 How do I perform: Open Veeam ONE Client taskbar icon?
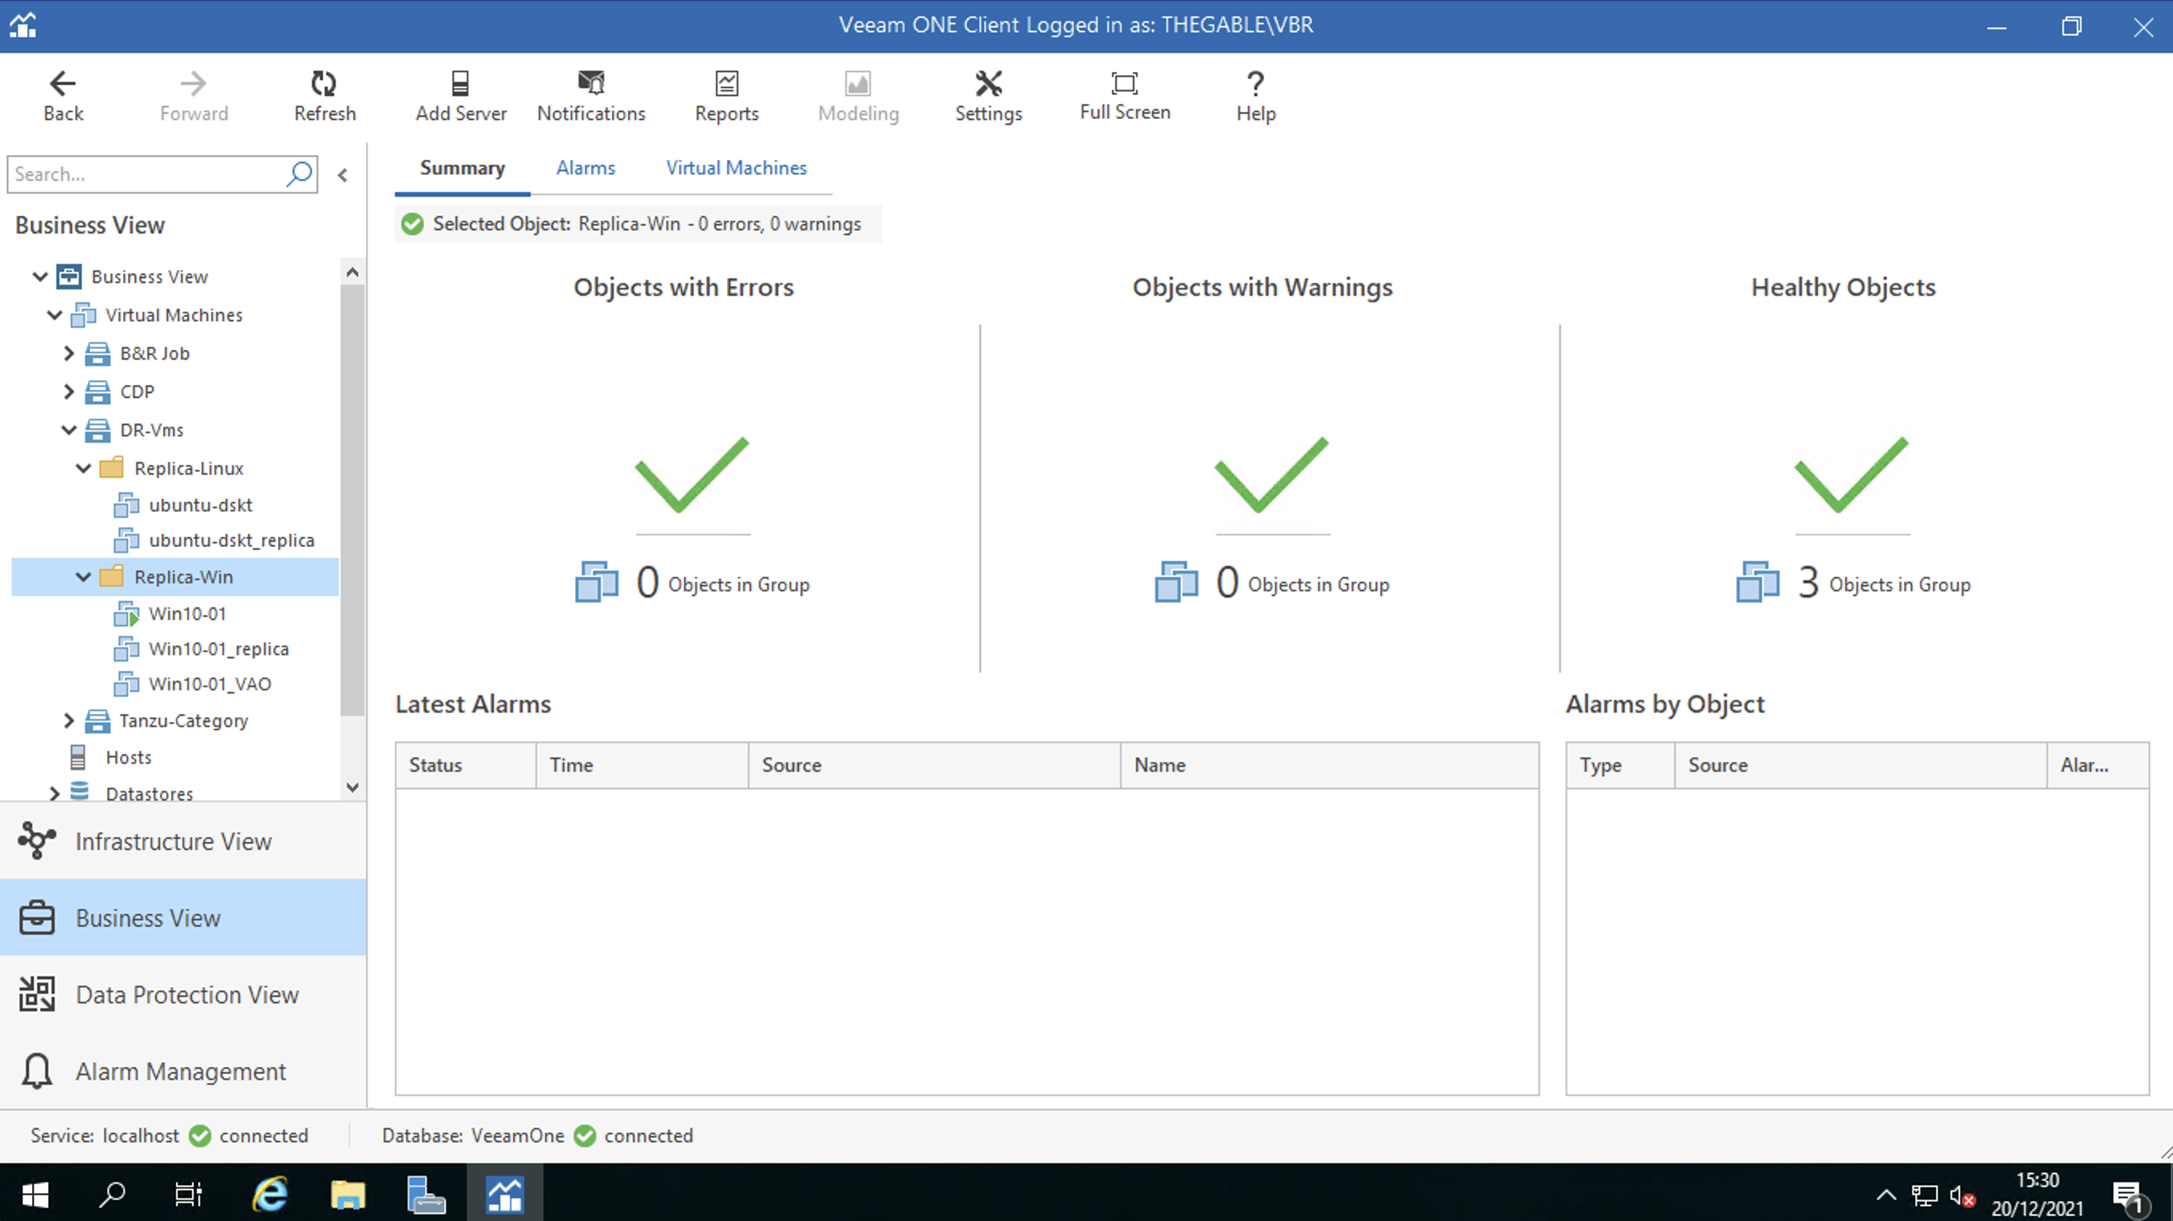(504, 1193)
